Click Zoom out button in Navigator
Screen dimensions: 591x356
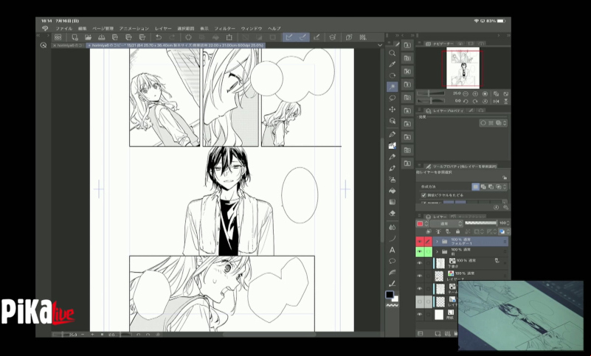tap(466, 94)
